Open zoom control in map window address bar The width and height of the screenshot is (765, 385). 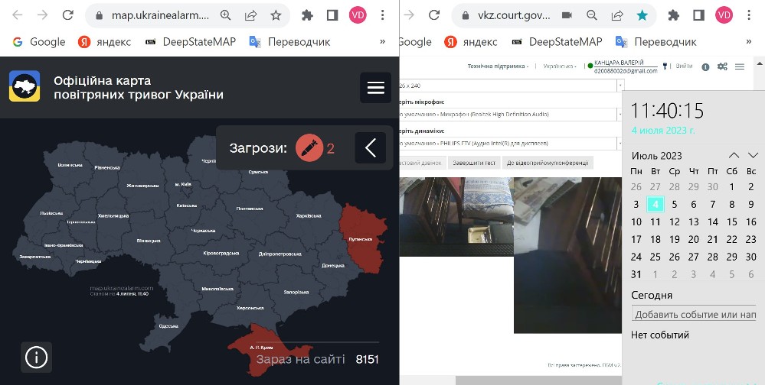[225, 15]
